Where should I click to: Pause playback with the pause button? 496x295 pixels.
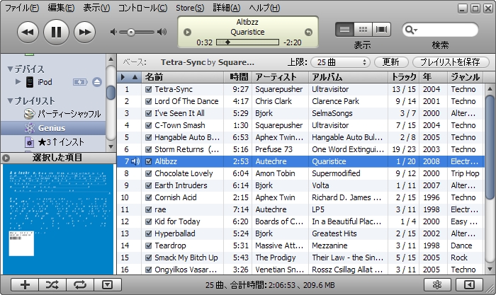point(56,32)
